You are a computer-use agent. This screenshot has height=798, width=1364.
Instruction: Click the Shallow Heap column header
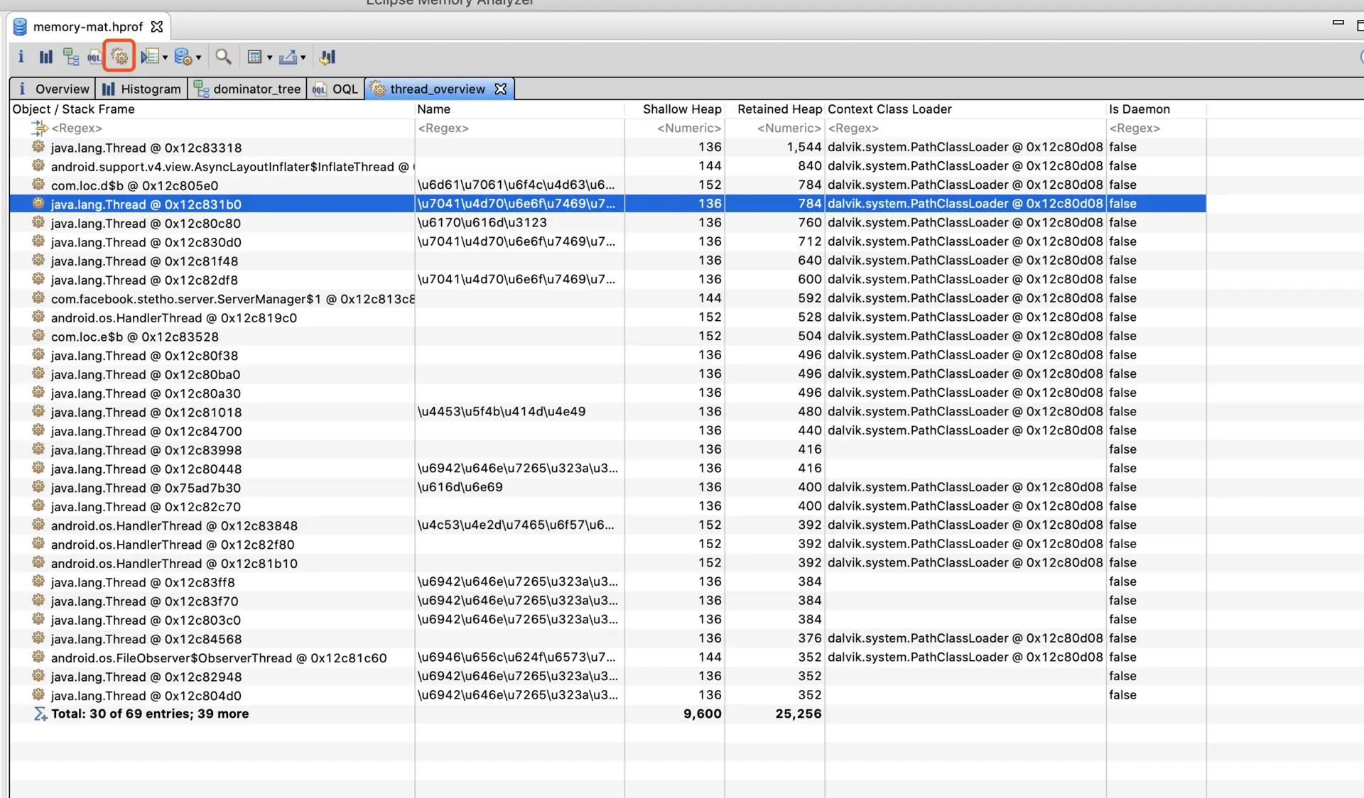click(681, 109)
